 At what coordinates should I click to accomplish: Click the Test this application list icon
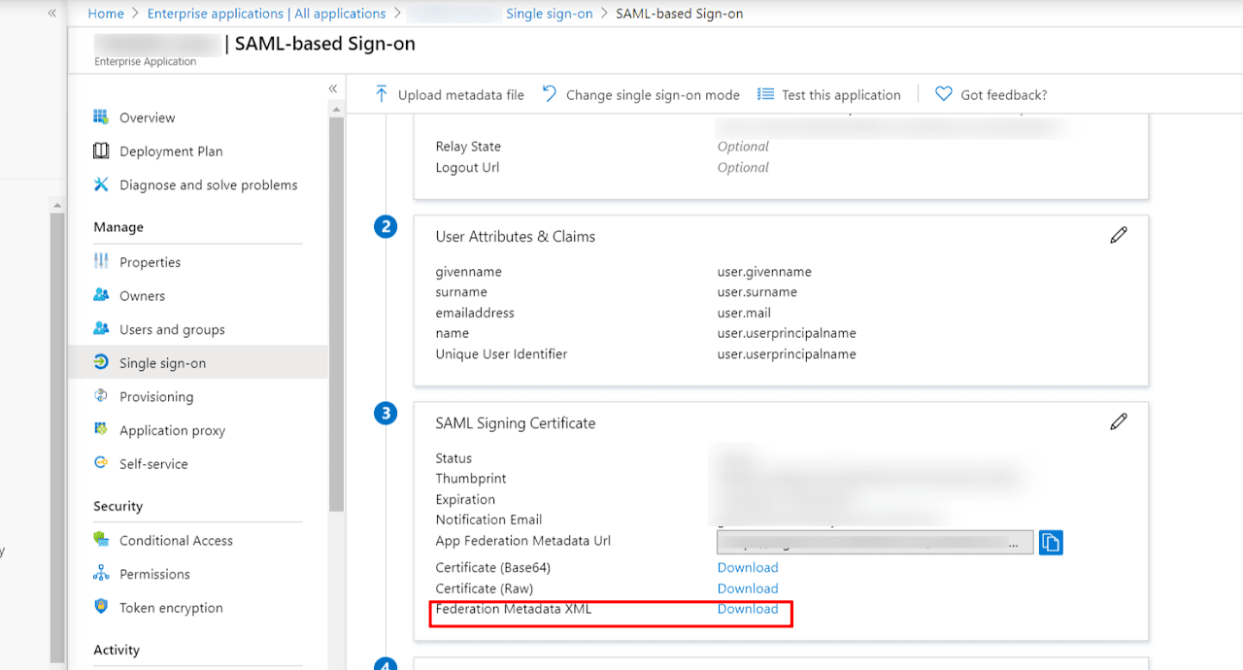click(765, 94)
